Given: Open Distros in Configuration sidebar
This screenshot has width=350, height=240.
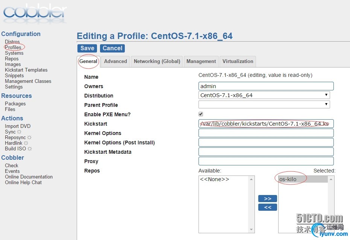Looking at the screenshot, I should pos(12,42).
